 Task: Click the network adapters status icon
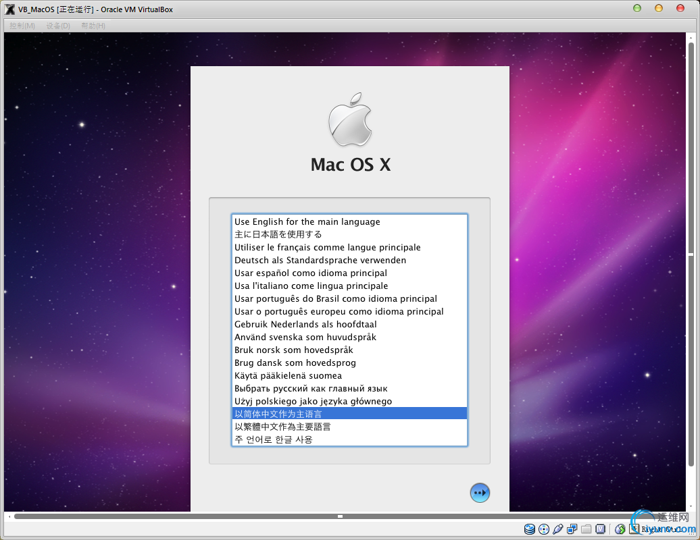[572, 529]
